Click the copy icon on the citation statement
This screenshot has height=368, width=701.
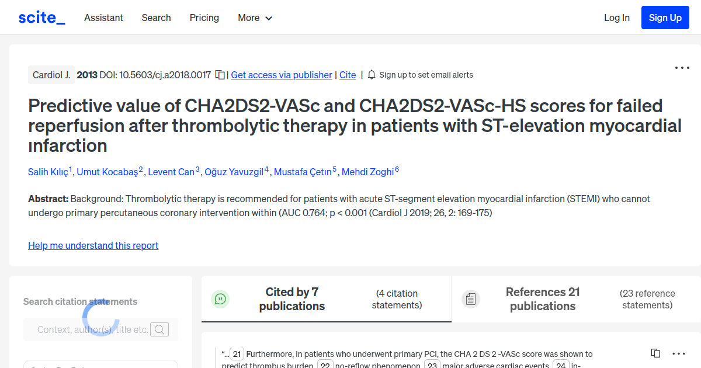point(655,353)
